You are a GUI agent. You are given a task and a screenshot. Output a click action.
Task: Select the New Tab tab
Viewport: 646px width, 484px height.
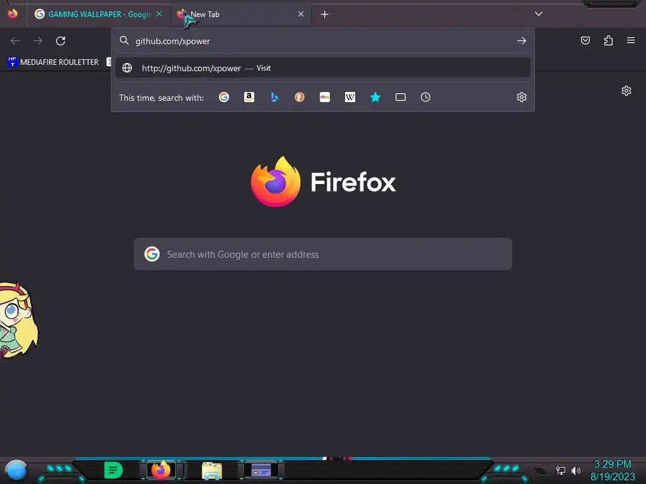coord(242,14)
